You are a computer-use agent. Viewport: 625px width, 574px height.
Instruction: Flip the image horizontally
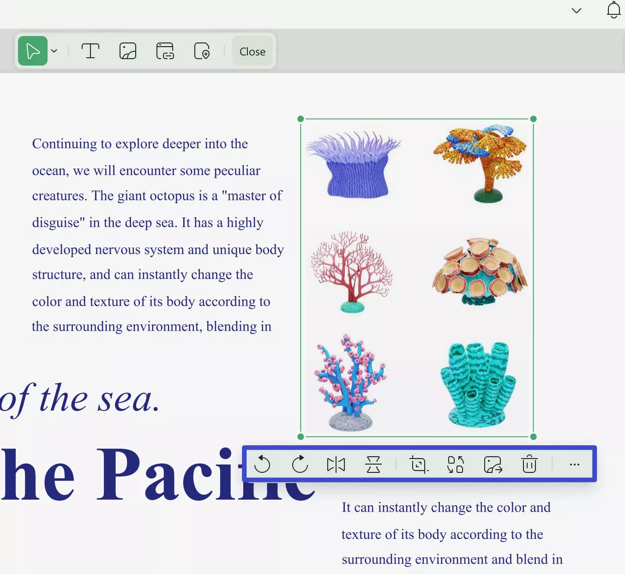pyautogui.click(x=336, y=464)
